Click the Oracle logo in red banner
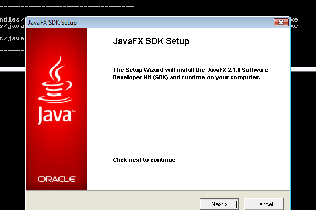The image size is (316, 210). (56, 179)
